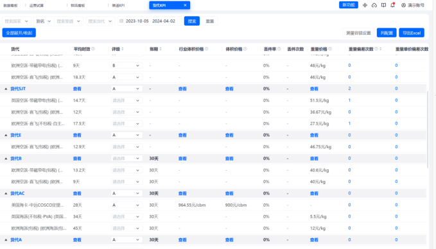Screen dimensions: 436x249
Task: Open the 搜索渠道 dropdown
Action: pos(69,21)
